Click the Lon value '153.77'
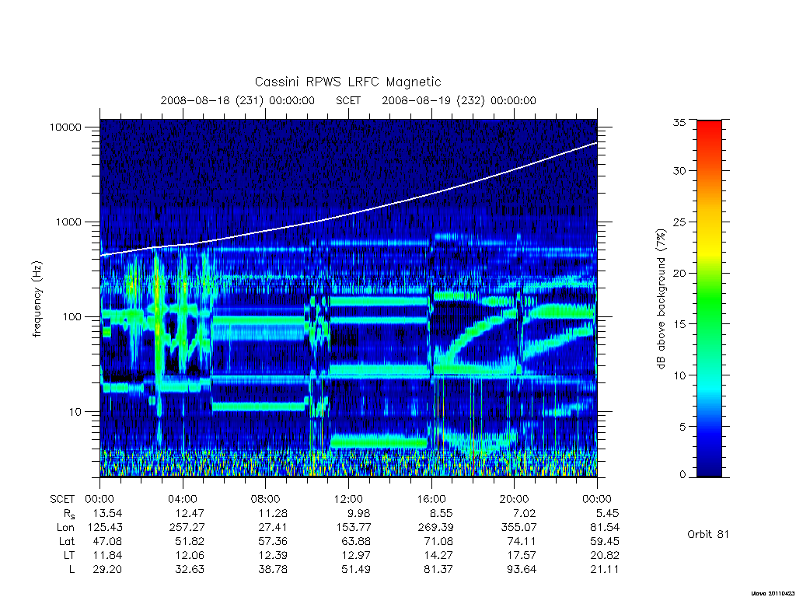This screenshot has width=796, height=597. (x=354, y=528)
